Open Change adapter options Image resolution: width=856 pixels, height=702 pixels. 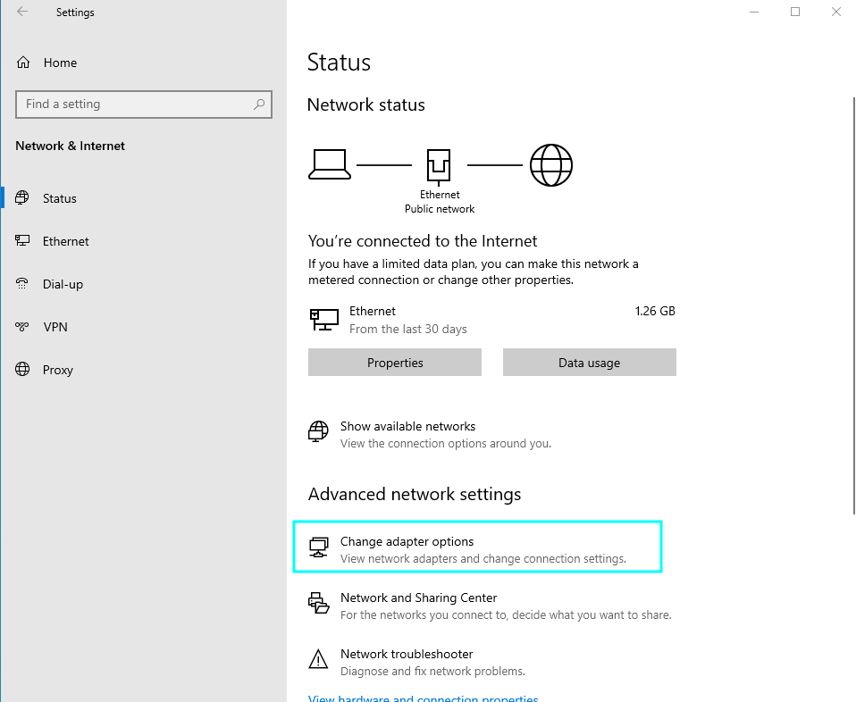pyautogui.click(x=478, y=547)
